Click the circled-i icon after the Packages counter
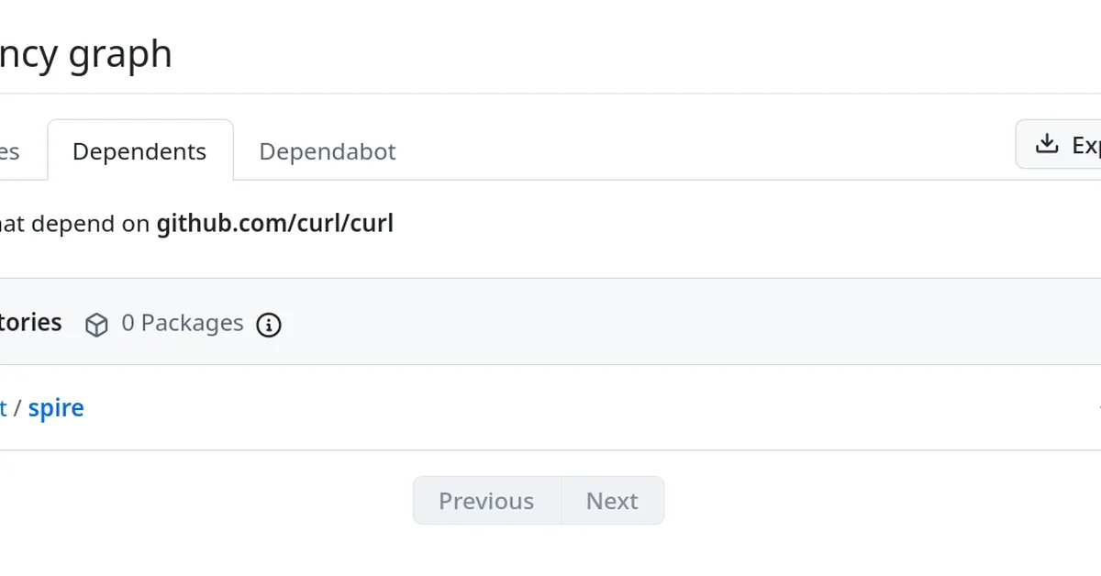Screen dimensions: 1101x576 [x=268, y=325]
